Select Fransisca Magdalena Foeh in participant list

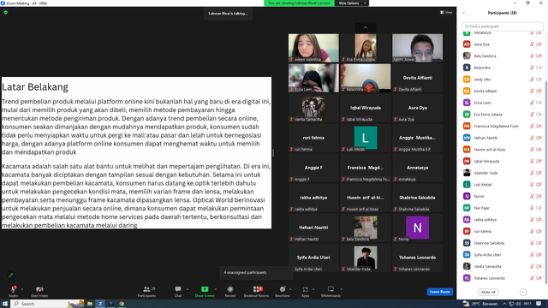502,126
